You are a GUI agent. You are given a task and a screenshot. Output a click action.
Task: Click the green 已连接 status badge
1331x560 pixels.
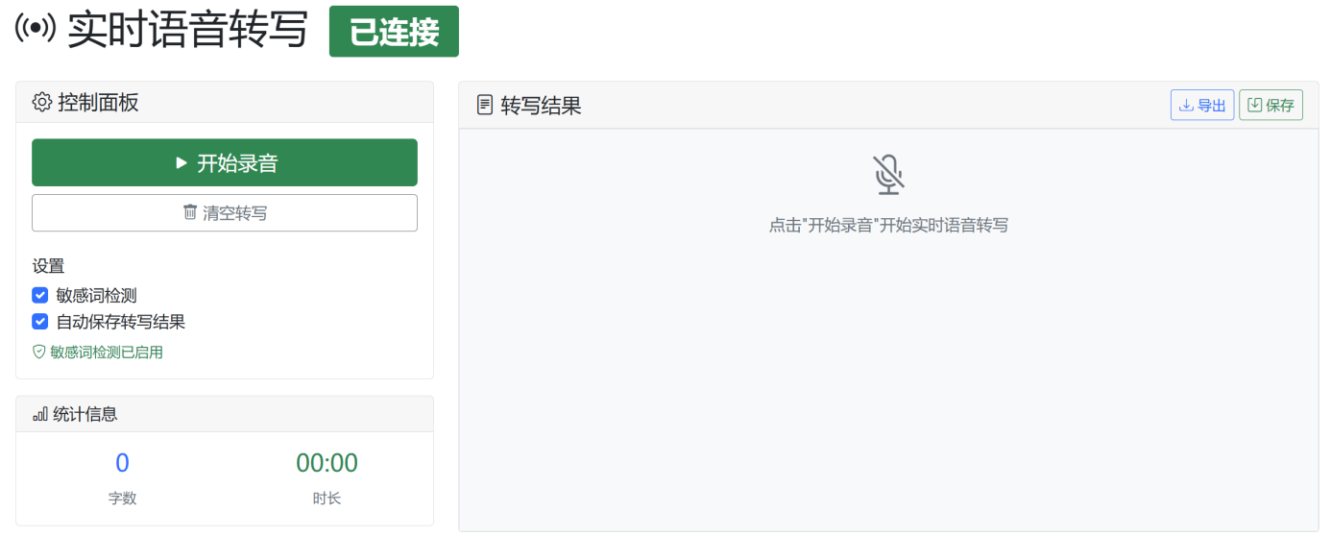pos(394,31)
